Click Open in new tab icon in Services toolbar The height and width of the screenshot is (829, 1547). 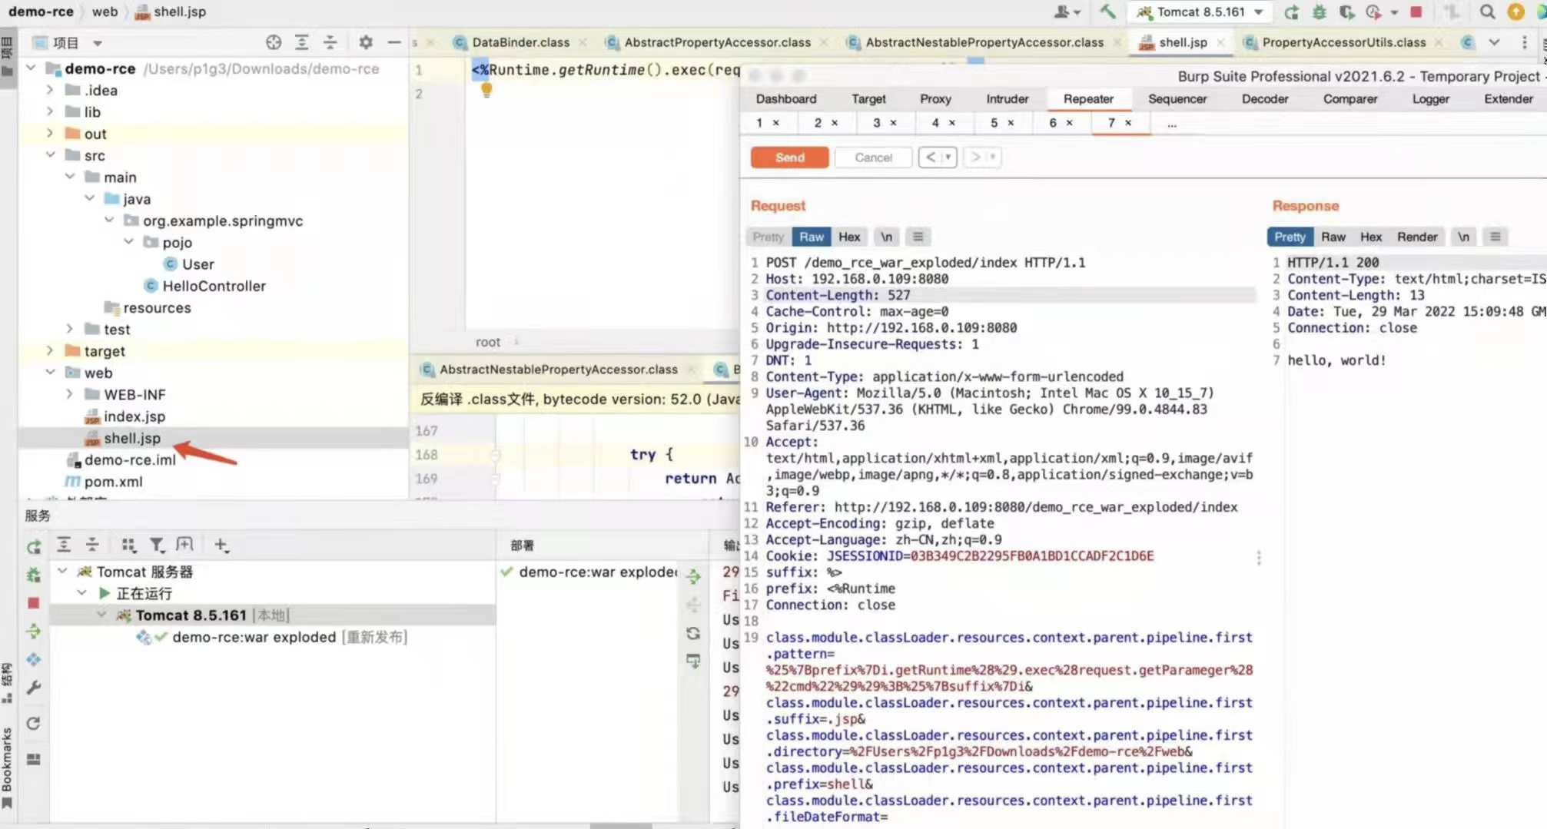click(184, 545)
